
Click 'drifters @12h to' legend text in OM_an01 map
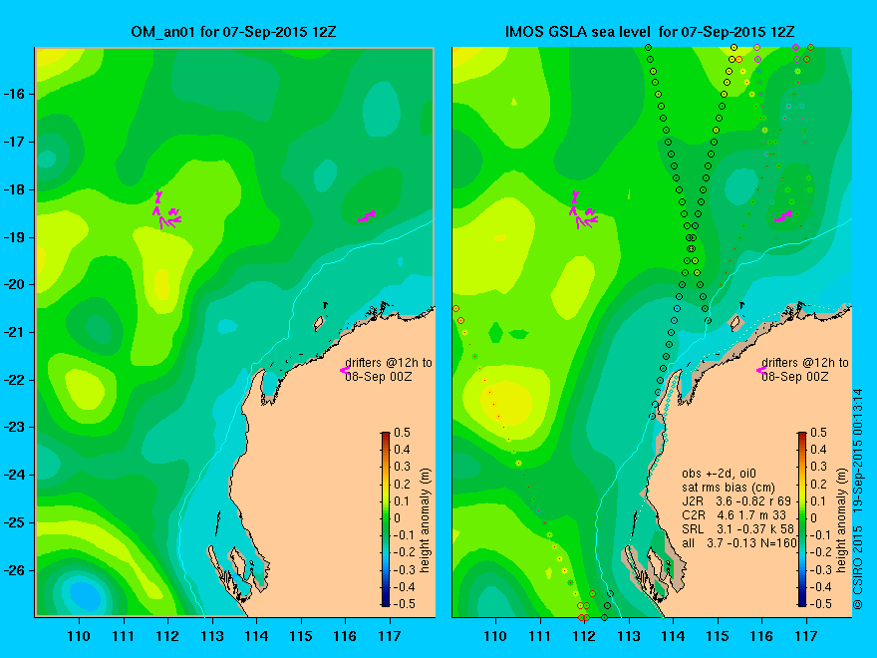point(389,363)
